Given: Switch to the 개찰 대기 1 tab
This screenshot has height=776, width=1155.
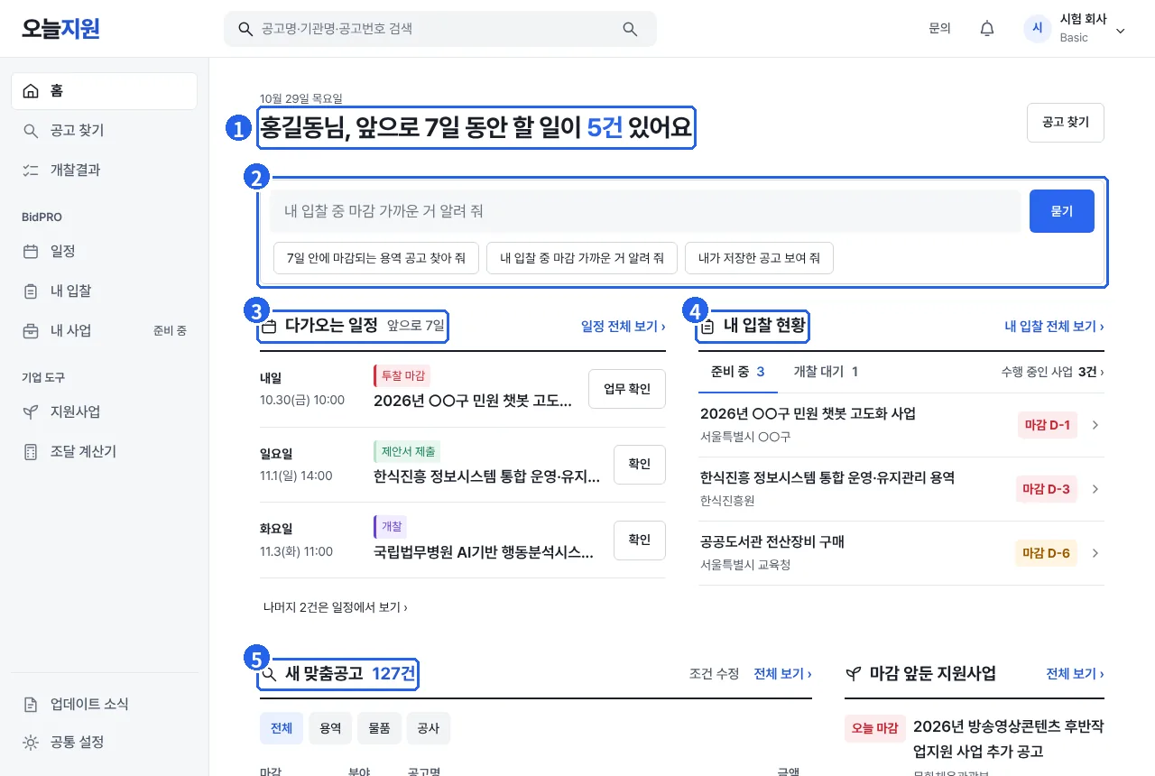Looking at the screenshot, I should point(826,372).
